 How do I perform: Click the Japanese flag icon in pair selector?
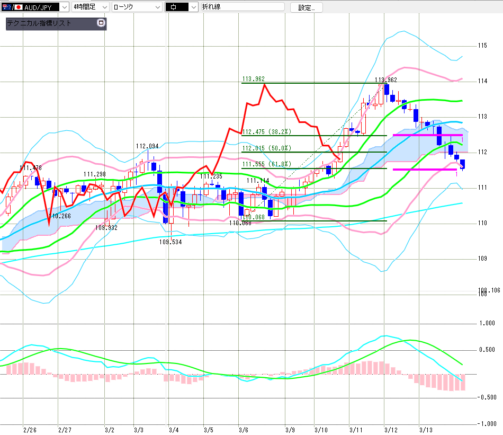[18, 7]
